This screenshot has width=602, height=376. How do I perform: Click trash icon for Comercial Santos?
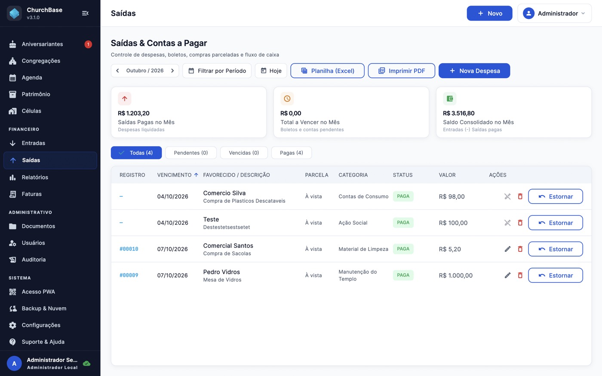[x=520, y=249]
